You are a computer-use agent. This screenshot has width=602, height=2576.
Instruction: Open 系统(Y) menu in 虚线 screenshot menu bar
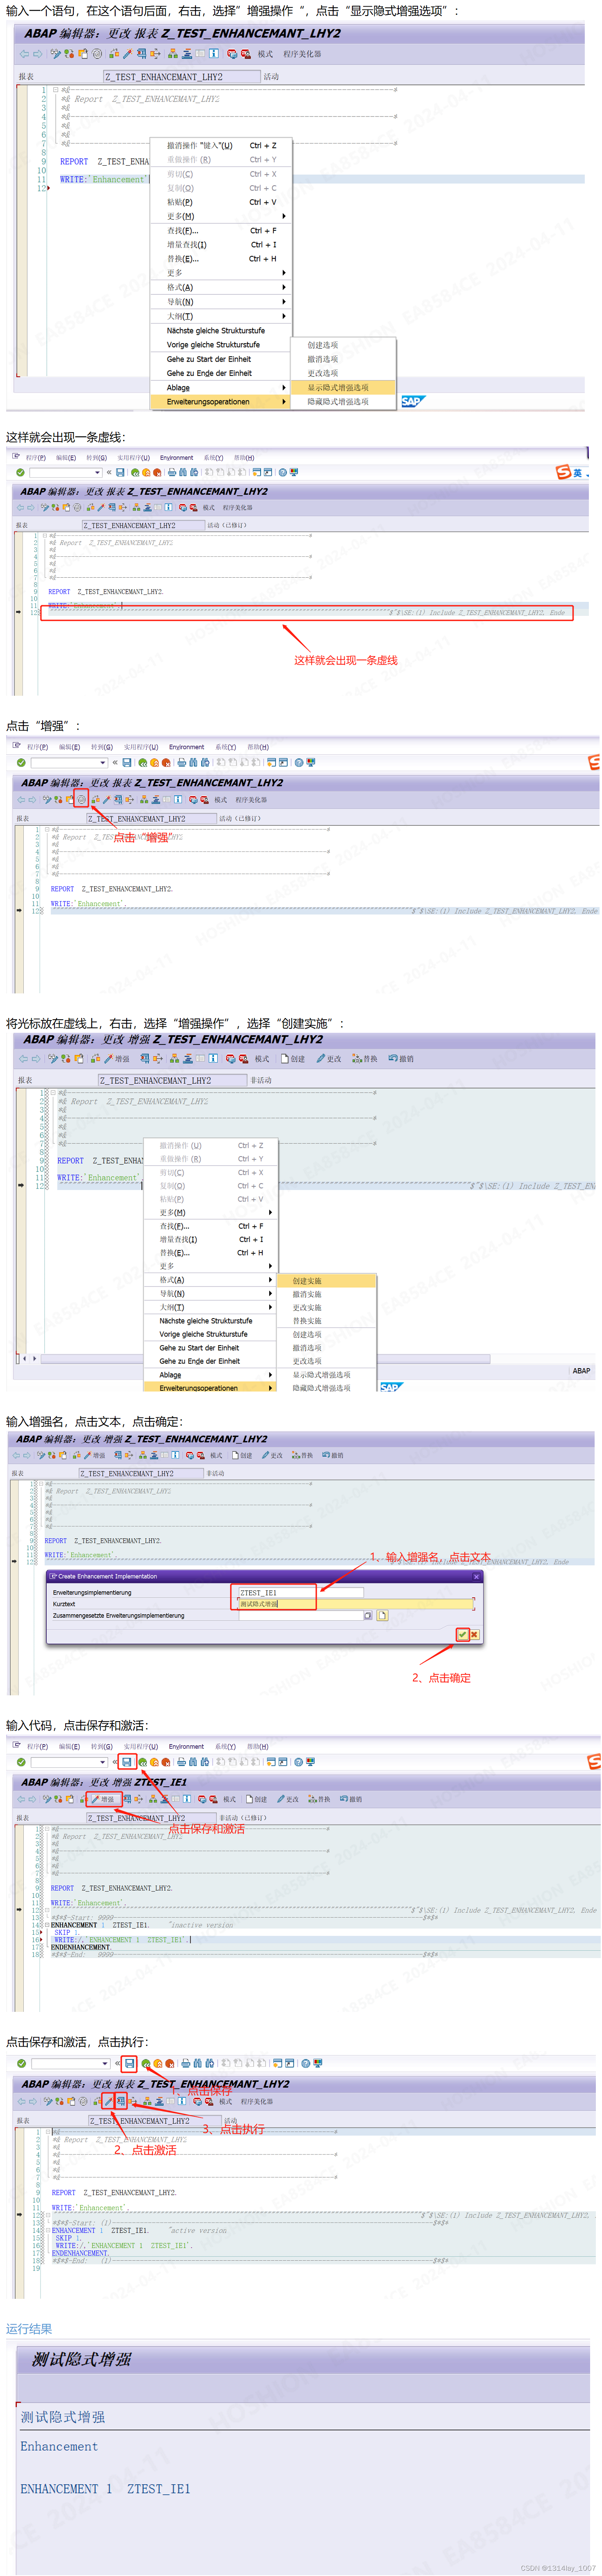(x=213, y=458)
